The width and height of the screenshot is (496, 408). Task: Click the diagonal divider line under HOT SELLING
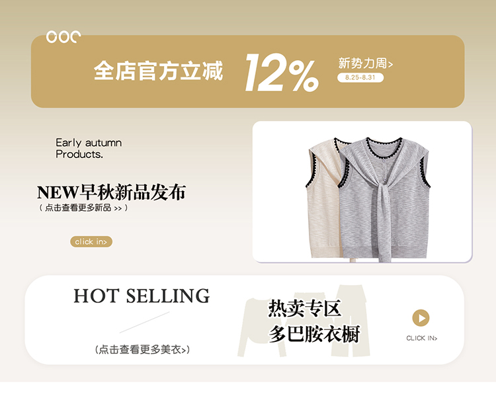145,322
